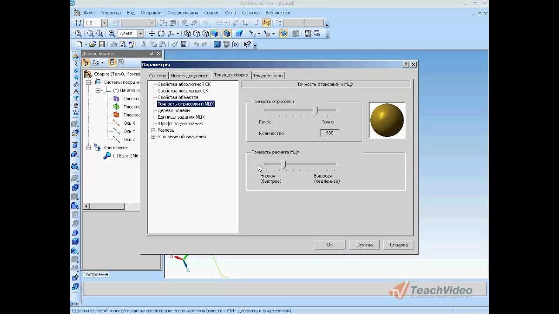Click the Количество field showing 930
This screenshot has width=559, height=314.
click(330, 133)
